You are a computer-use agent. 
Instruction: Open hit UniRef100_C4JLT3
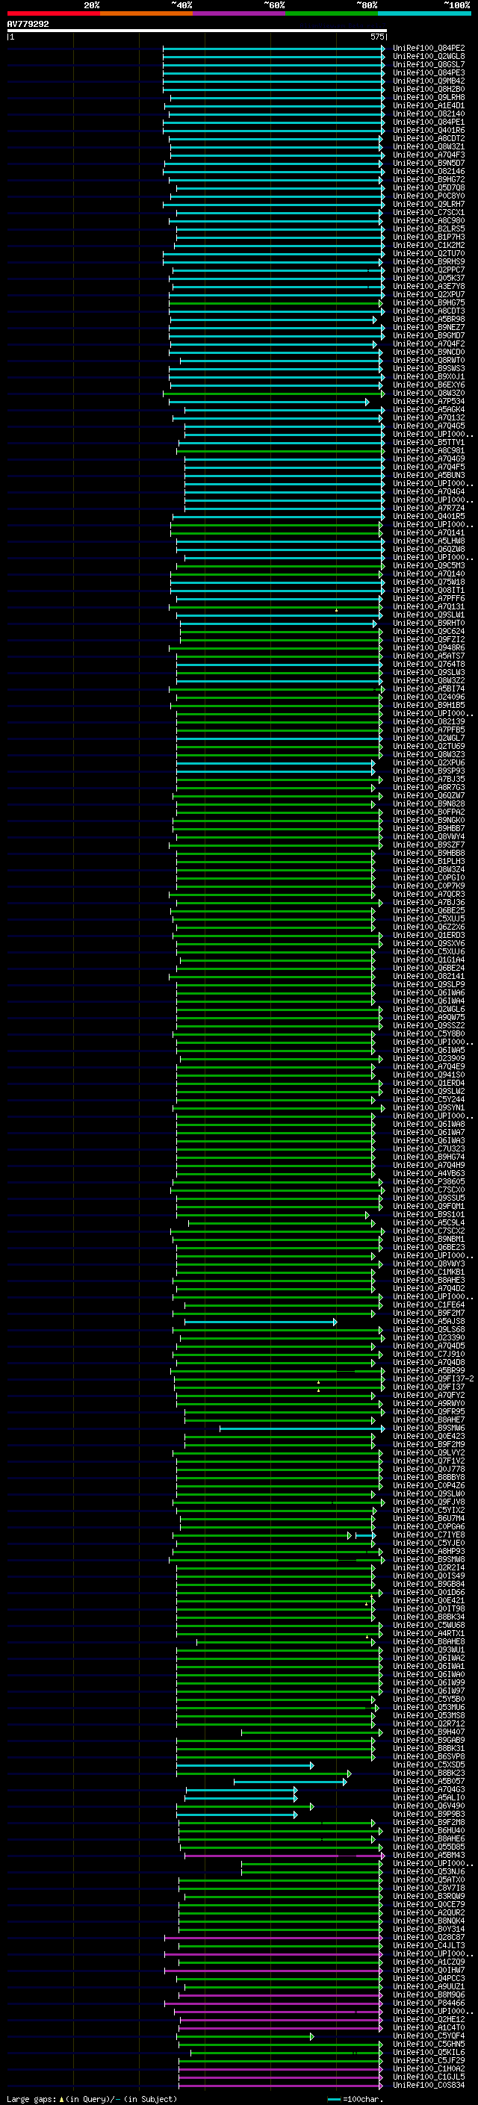point(428,1946)
